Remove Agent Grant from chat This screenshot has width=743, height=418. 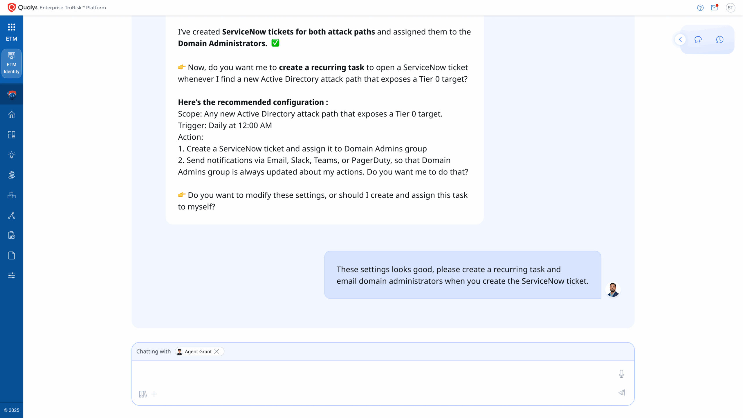[x=217, y=352]
